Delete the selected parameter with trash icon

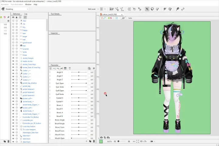click(x=94, y=141)
